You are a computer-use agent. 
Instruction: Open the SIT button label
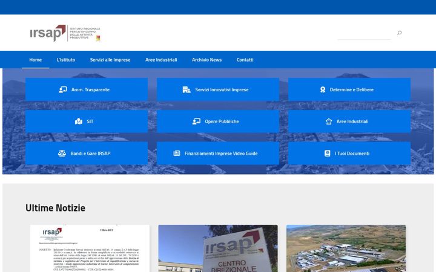click(x=90, y=121)
